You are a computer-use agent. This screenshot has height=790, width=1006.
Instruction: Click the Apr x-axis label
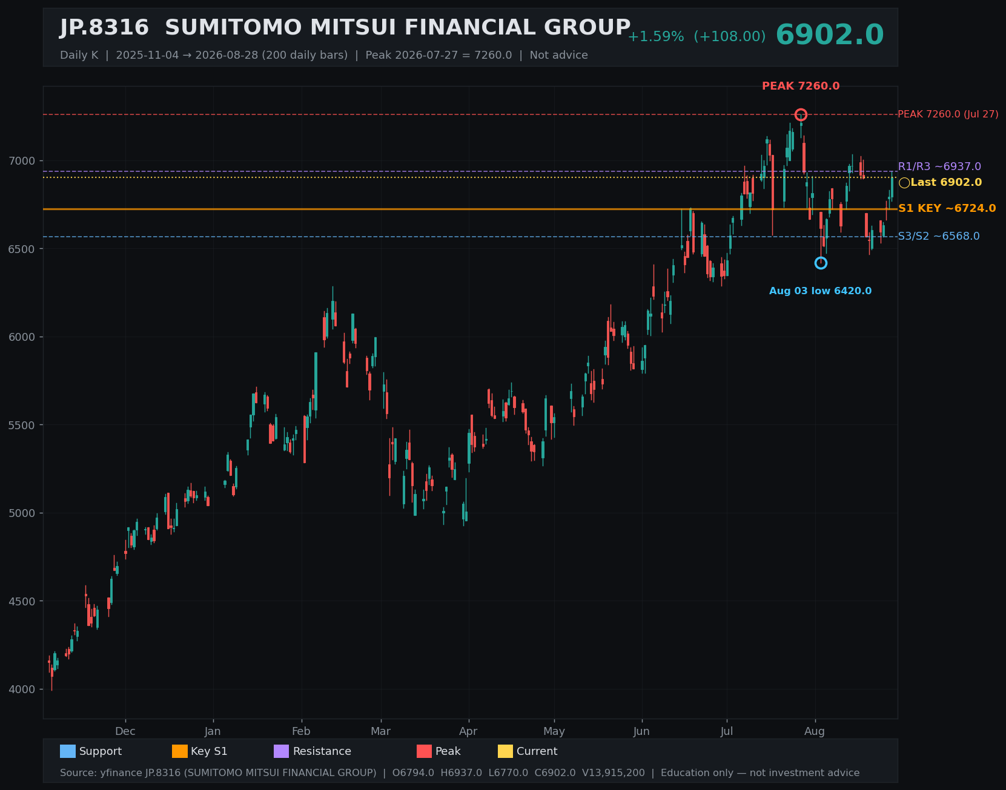468,731
